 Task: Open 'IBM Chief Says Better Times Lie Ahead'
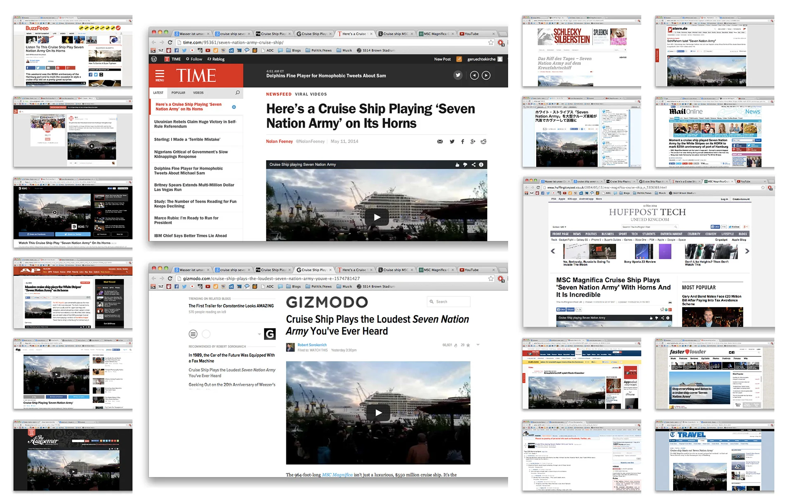[191, 236]
